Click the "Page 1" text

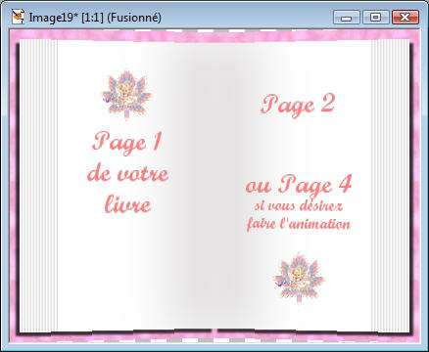point(127,143)
